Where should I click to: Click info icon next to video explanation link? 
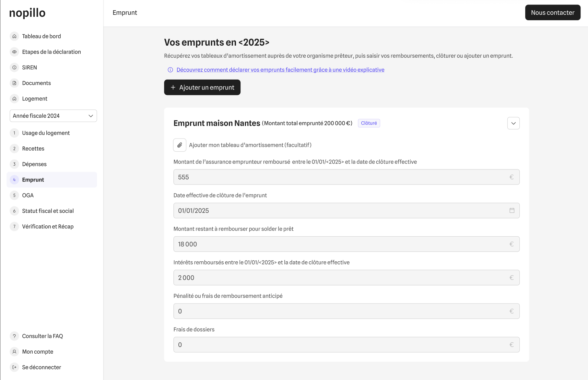click(170, 70)
